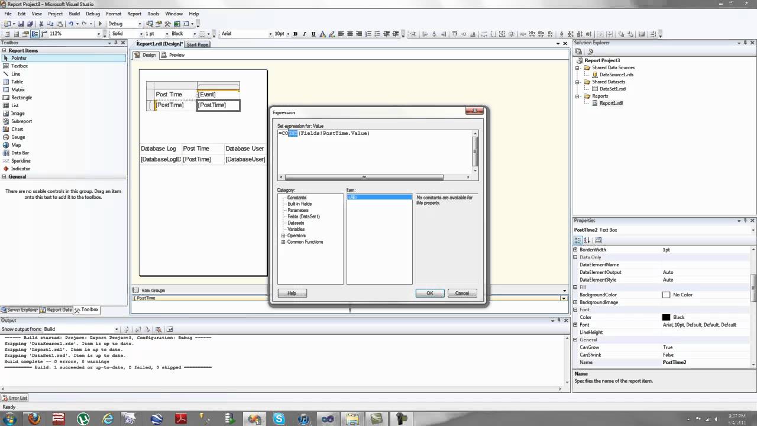Click the Property Pages icon in Properties
The image size is (757, 426).
tap(599, 240)
